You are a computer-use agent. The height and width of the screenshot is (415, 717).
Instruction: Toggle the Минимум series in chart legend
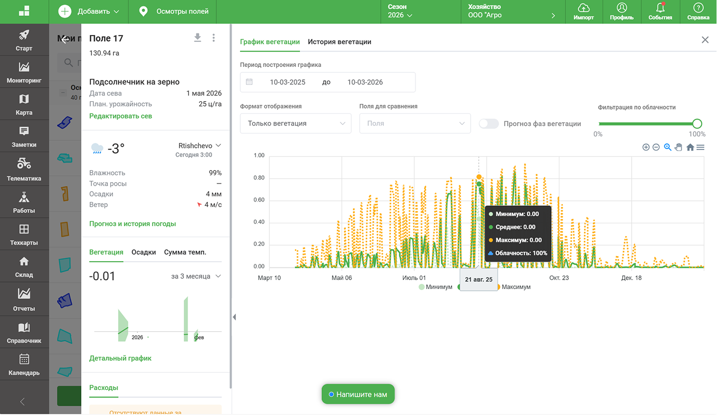436,287
